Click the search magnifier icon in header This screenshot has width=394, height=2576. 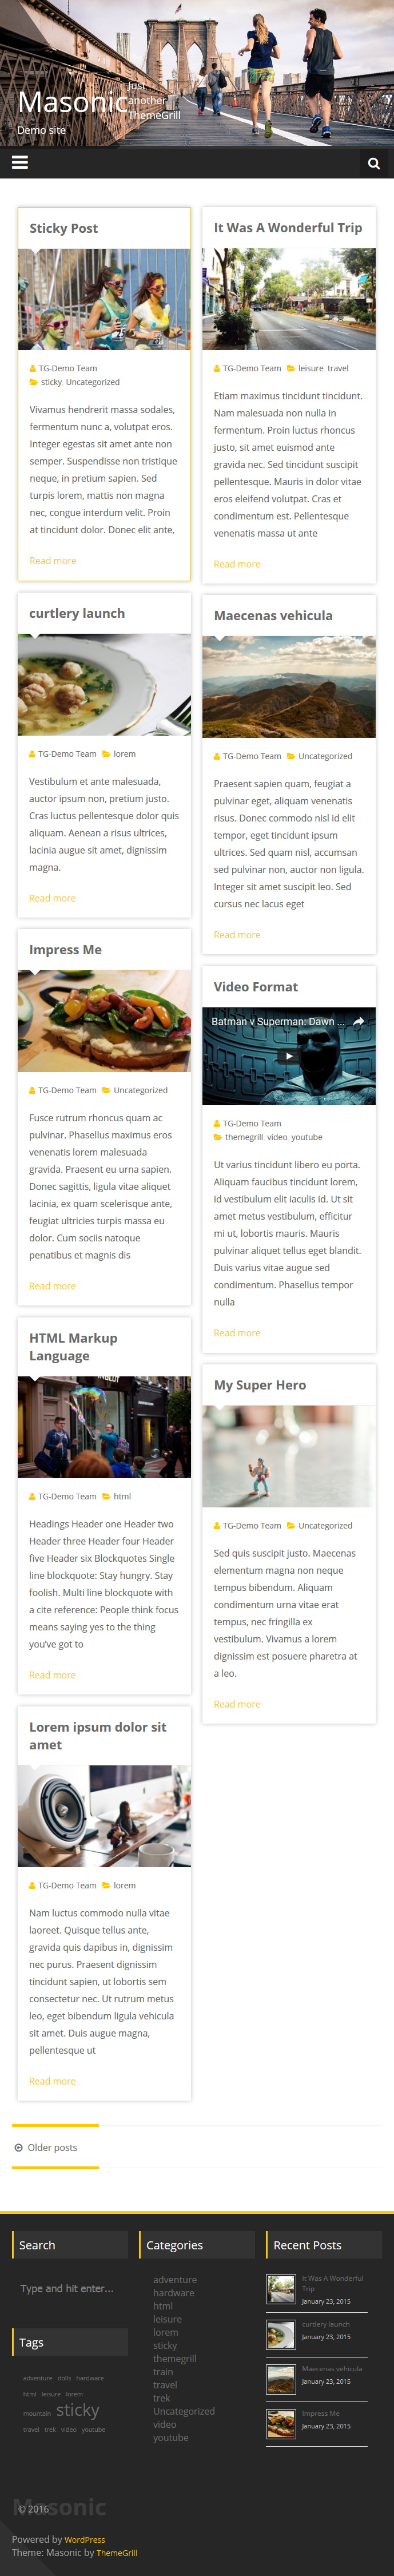click(374, 164)
